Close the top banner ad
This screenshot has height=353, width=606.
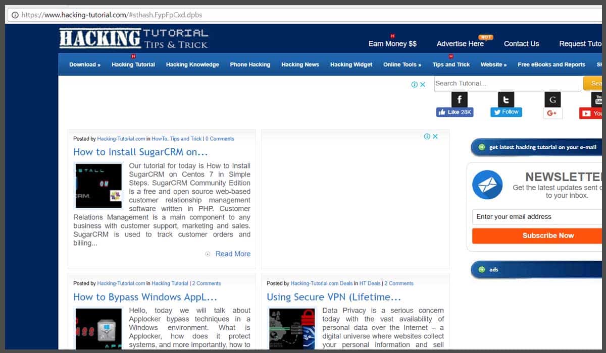coord(423,84)
